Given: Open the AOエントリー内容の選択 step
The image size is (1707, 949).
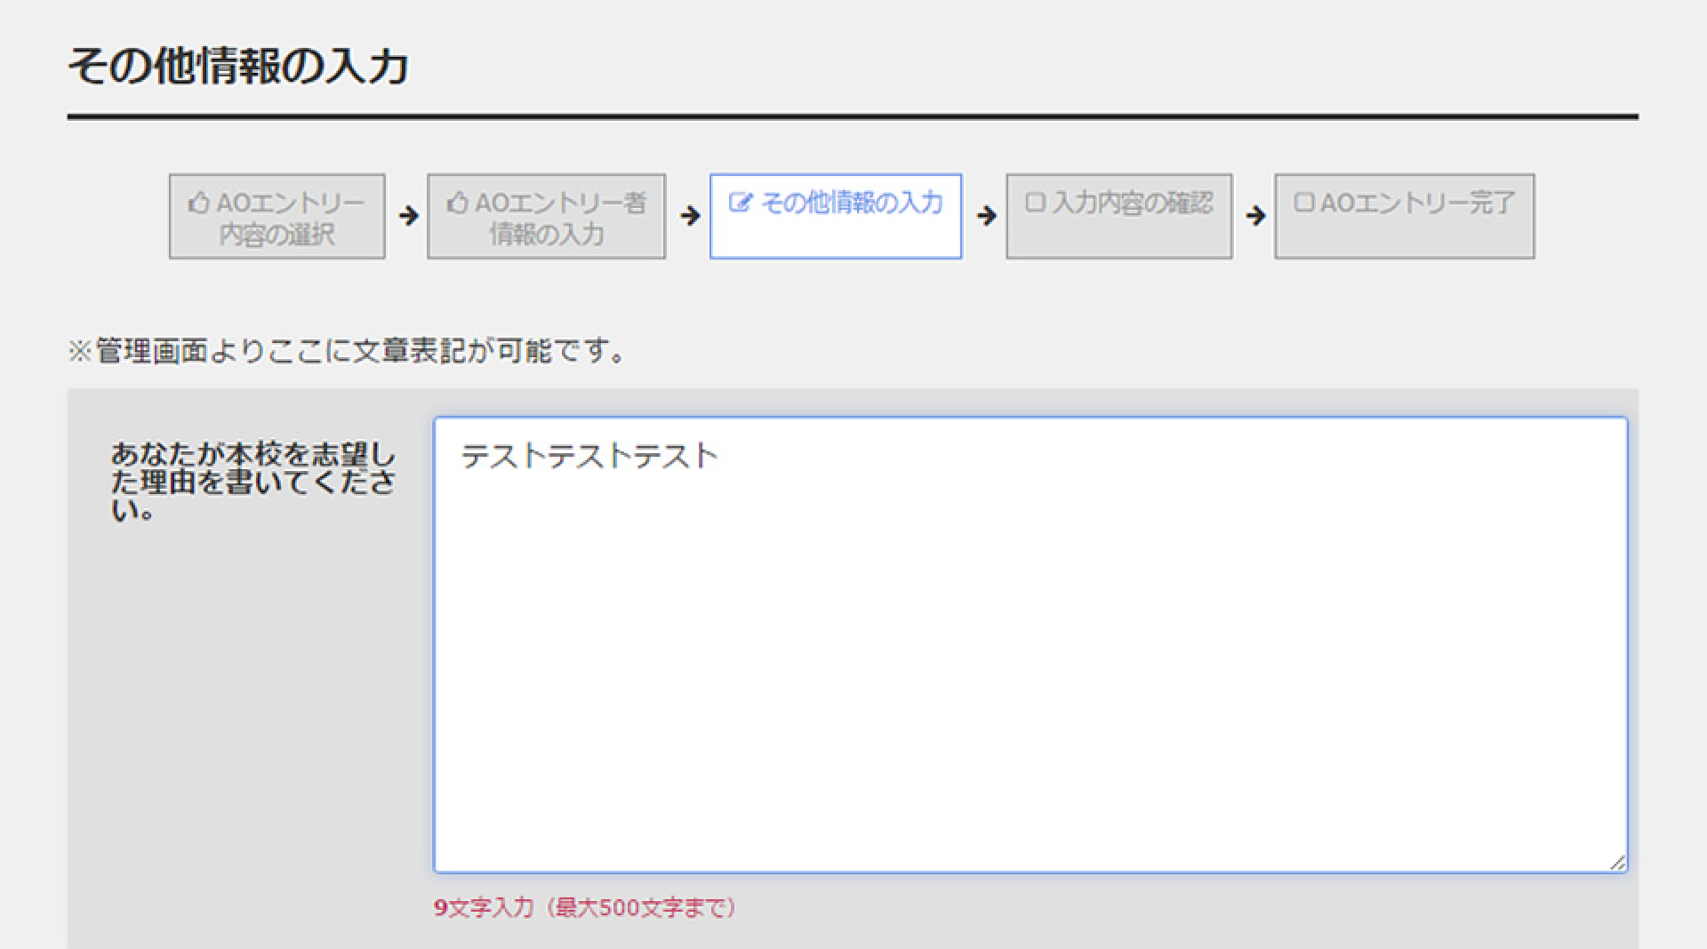Looking at the screenshot, I should (276, 216).
